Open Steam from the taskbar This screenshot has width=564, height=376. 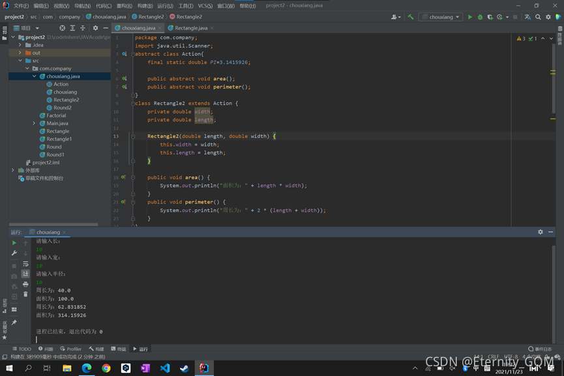pyautogui.click(x=184, y=368)
